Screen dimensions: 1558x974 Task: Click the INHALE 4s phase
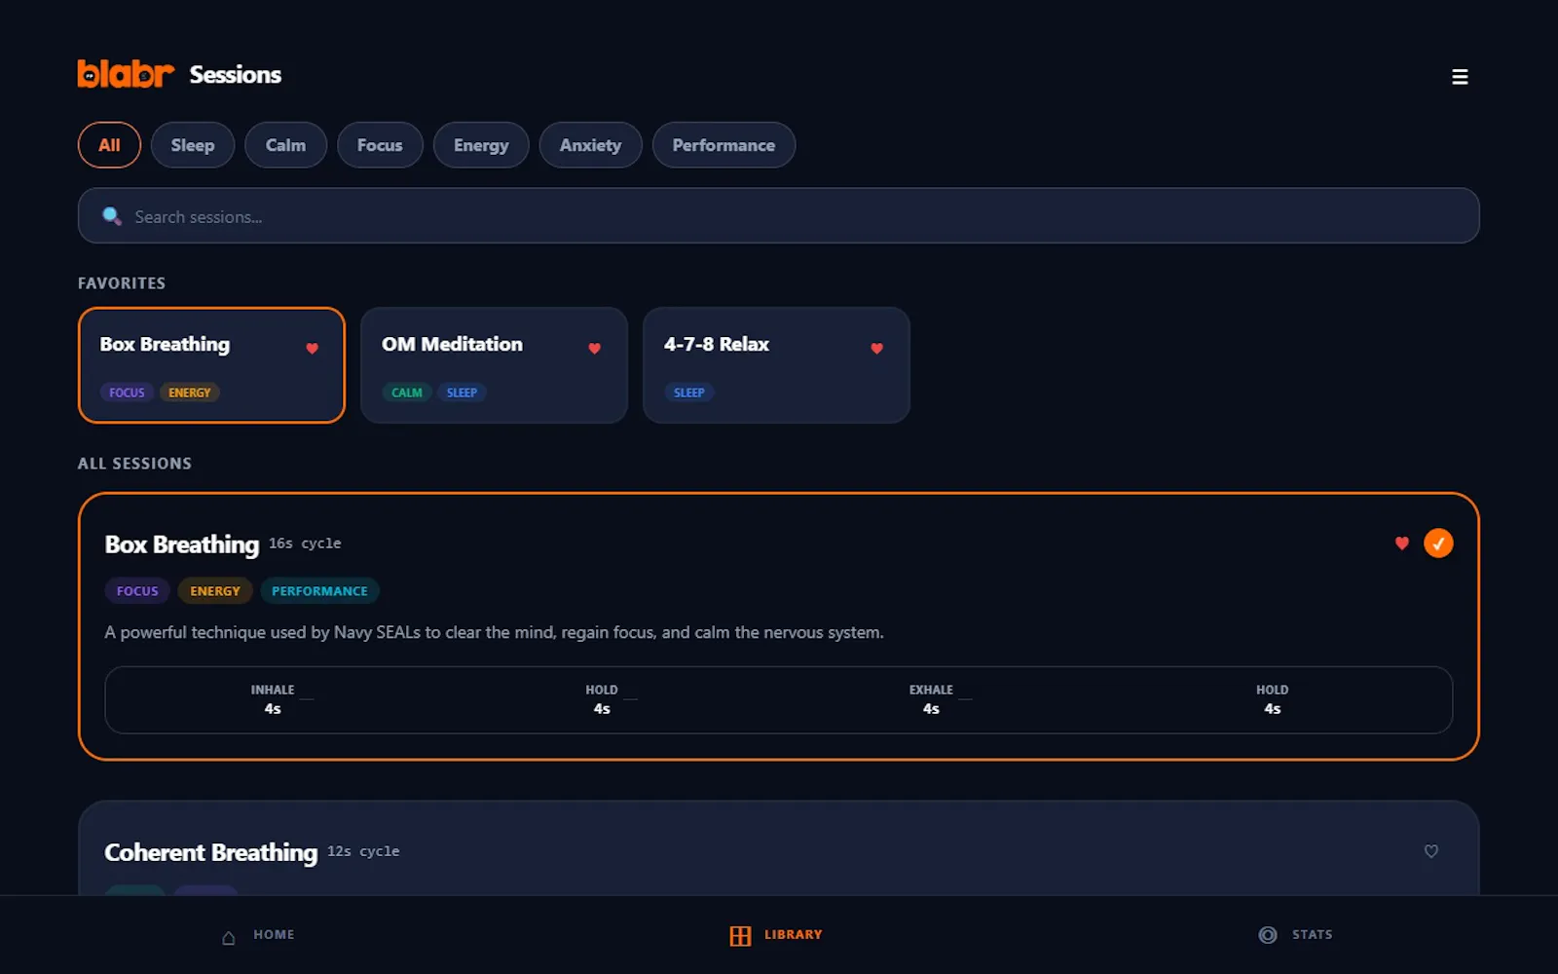tap(273, 699)
